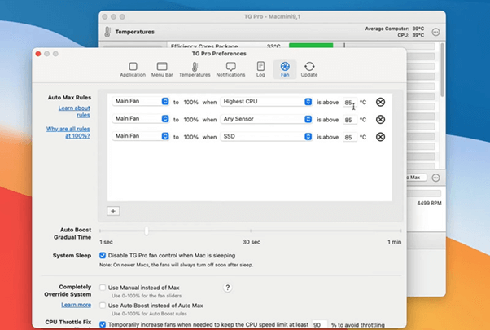The image size is (490, 330).
Task: Open fan dropdown in Highest CPU rule
Action: coord(141,101)
